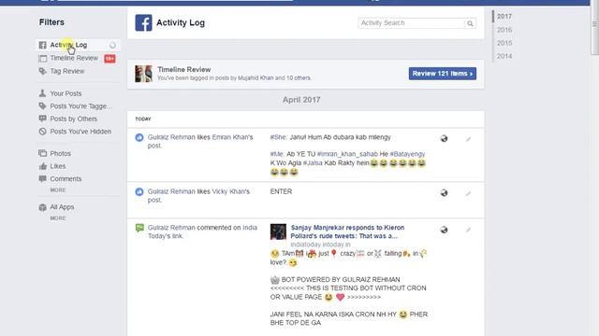Click the Posts You've Hidden blocked icon
599x336 pixels.
click(x=42, y=132)
